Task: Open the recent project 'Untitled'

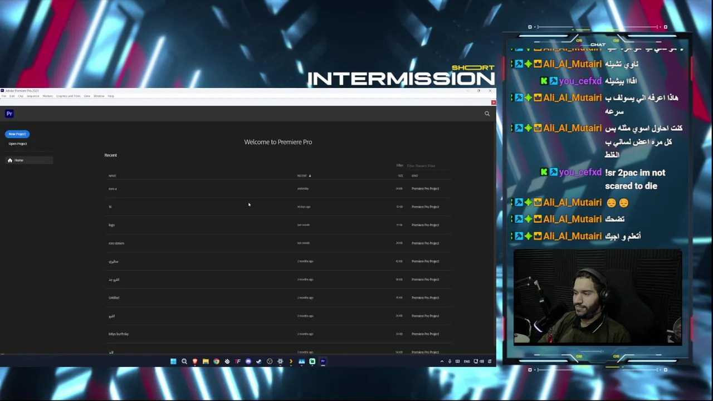Action: click(x=279, y=298)
